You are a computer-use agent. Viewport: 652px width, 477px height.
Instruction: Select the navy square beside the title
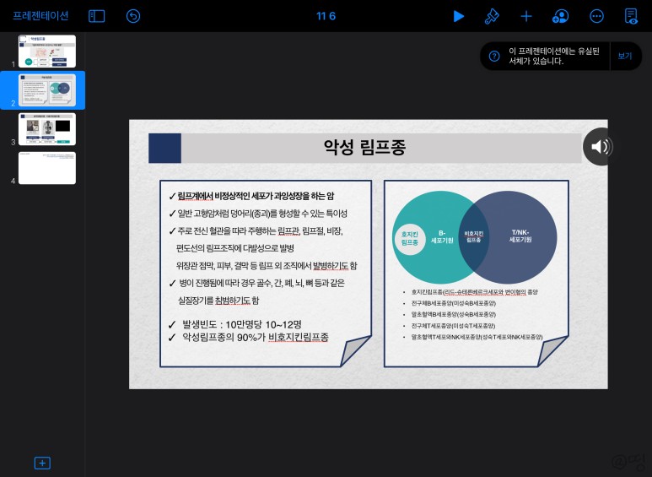point(164,149)
